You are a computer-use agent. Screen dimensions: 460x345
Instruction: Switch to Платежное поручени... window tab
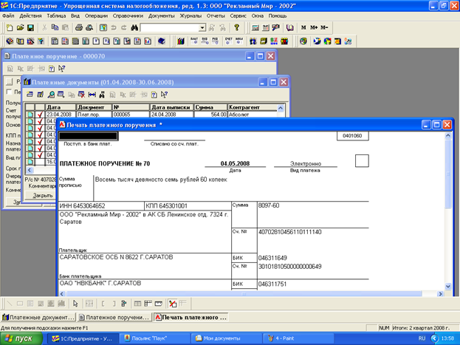click(x=114, y=318)
